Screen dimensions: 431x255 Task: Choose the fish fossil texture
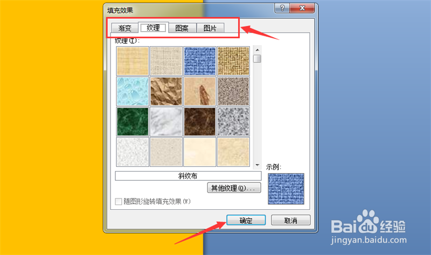coord(200,91)
